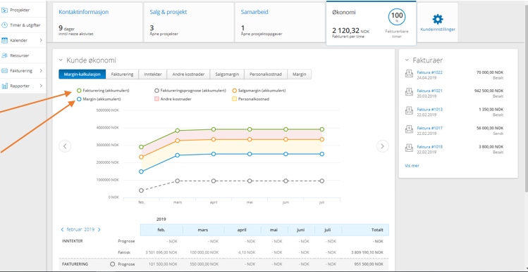Open Timer & utgifter clock icon

[5, 25]
